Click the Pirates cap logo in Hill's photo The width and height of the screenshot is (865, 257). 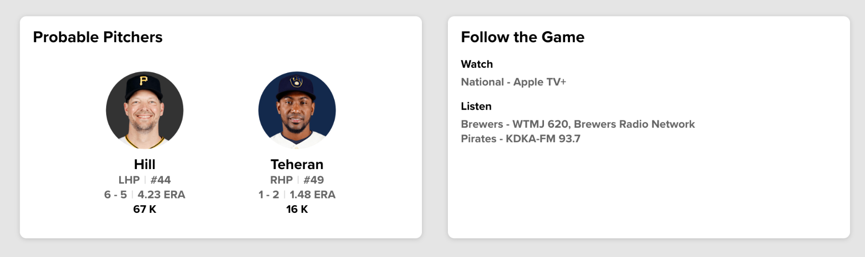(x=144, y=81)
